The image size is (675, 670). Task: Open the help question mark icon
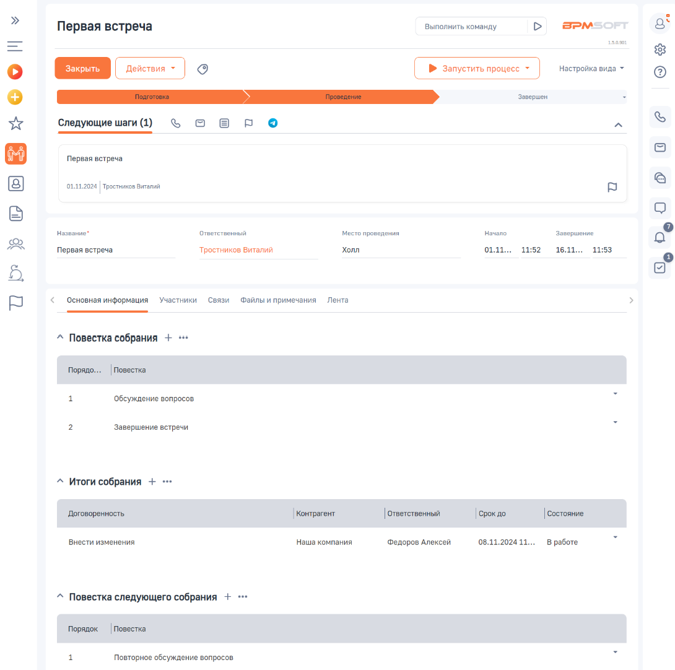(660, 72)
